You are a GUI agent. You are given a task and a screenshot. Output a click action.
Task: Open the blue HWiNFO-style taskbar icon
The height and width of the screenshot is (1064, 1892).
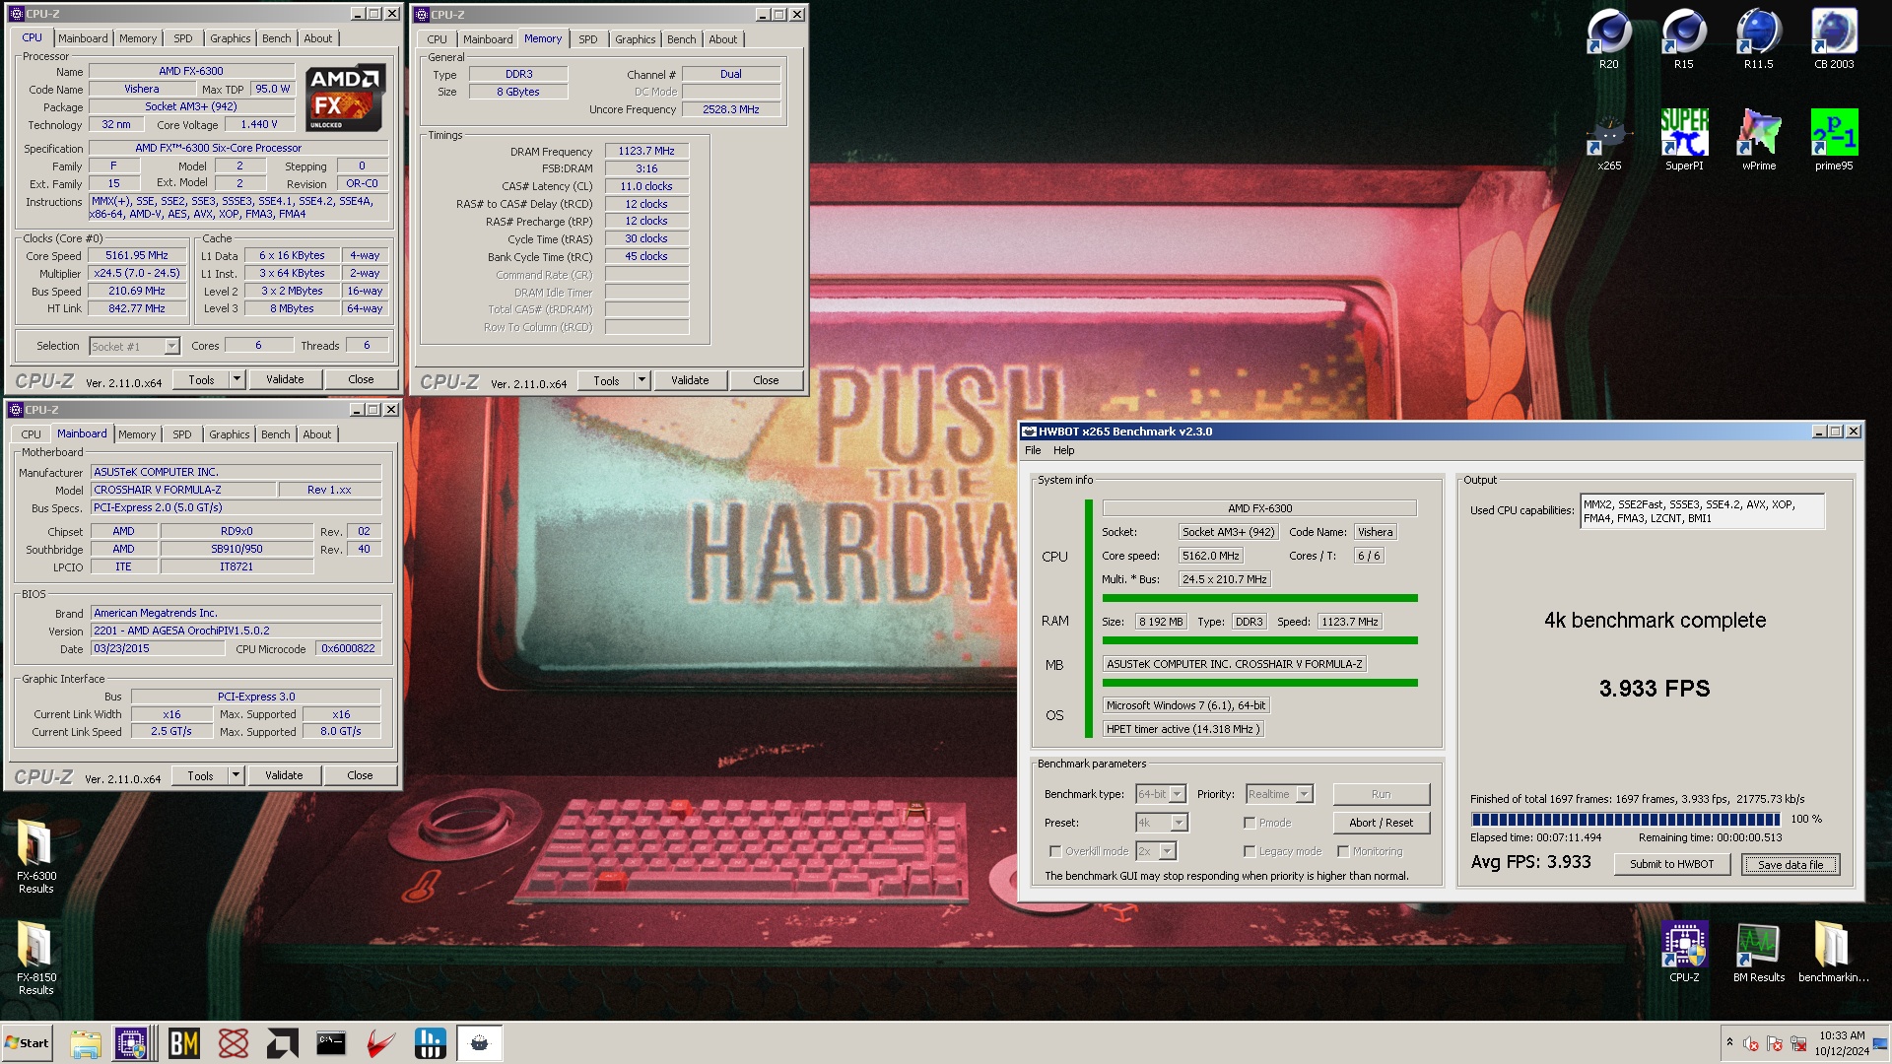point(430,1043)
